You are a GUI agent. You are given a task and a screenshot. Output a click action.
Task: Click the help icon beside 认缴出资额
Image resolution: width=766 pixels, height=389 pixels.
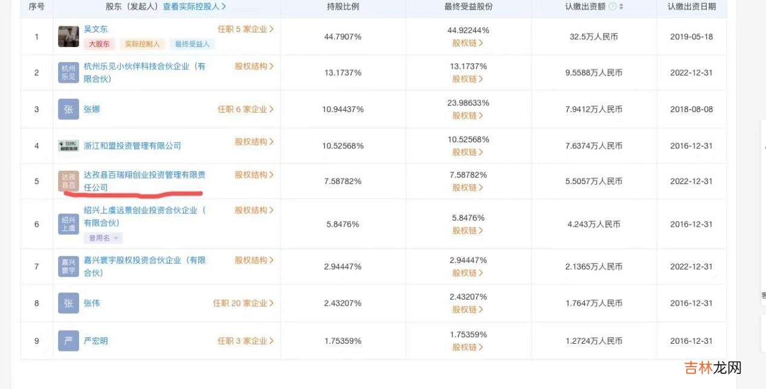tap(613, 7)
